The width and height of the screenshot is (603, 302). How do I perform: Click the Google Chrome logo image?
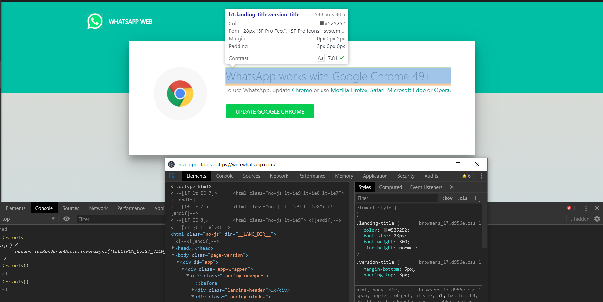[180, 93]
